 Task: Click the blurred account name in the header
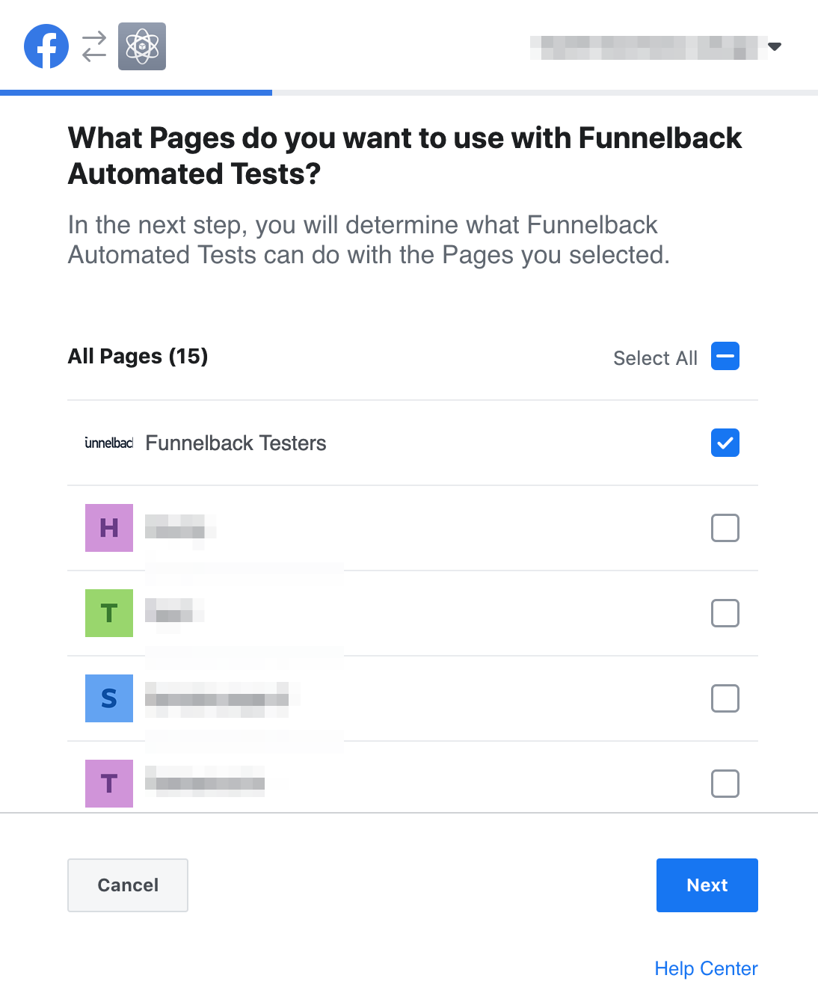pos(643,46)
